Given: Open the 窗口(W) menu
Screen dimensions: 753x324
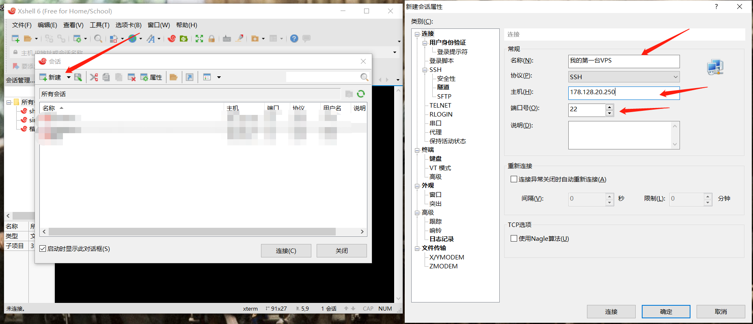Looking at the screenshot, I should (159, 25).
